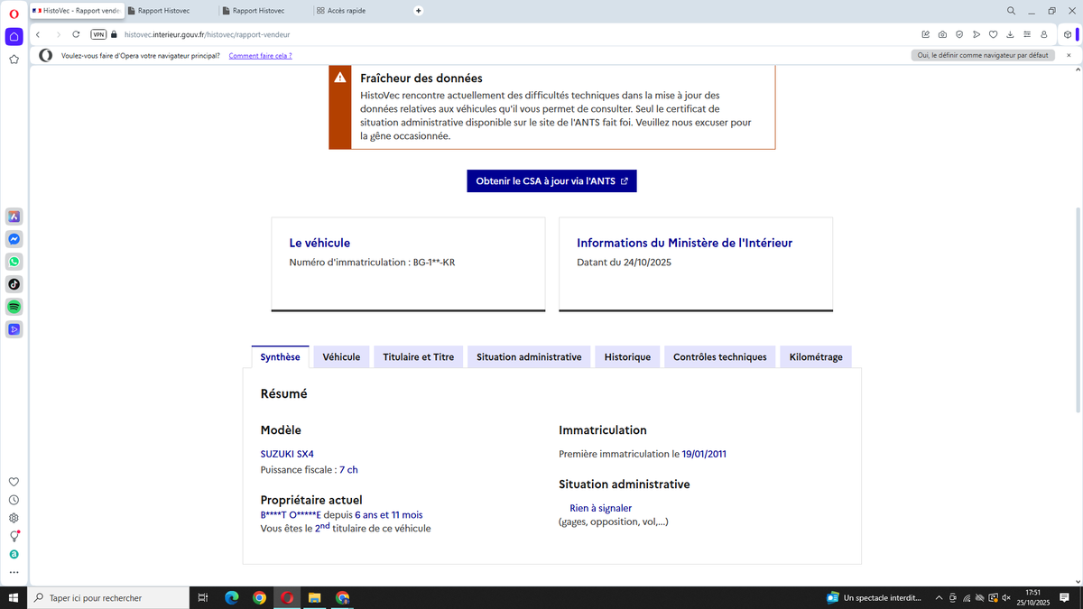Select the Synthèse tab

point(280,357)
